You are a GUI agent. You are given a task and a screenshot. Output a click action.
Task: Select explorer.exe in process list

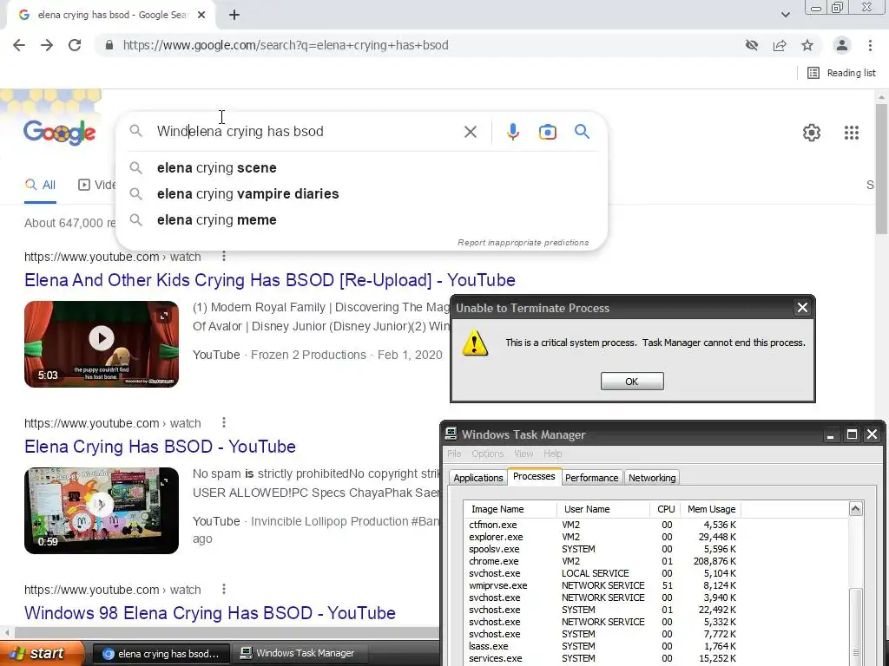point(603,537)
